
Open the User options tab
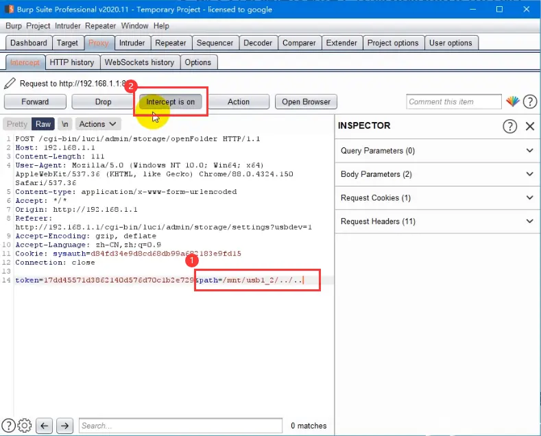point(450,43)
